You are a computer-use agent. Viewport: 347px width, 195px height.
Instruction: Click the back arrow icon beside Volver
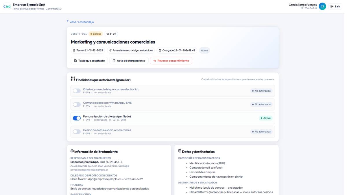[x=68, y=21]
